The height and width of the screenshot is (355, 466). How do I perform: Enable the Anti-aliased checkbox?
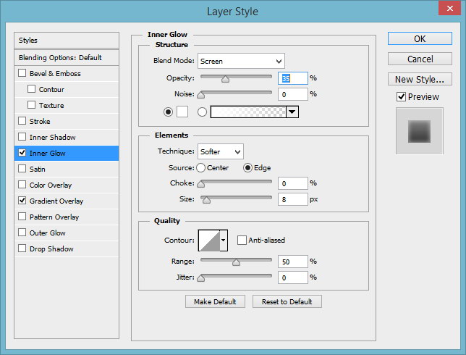(x=242, y=240)
